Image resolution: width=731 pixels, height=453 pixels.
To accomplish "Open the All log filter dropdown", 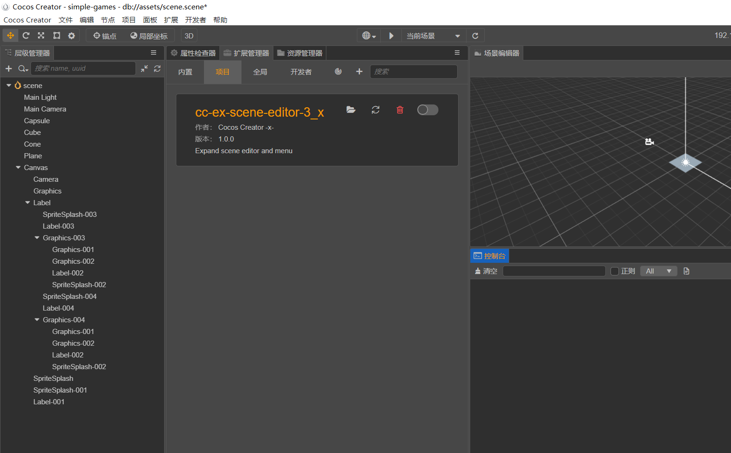I will (658, 271).
